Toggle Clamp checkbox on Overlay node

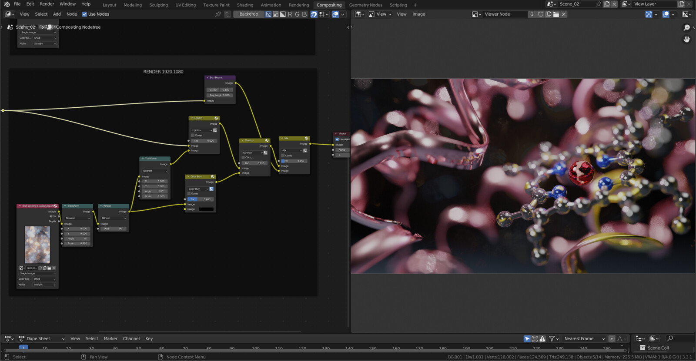(244, 157)
